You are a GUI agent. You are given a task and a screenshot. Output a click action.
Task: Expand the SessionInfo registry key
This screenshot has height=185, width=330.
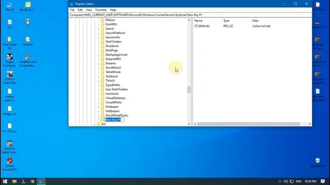point(98,38)
